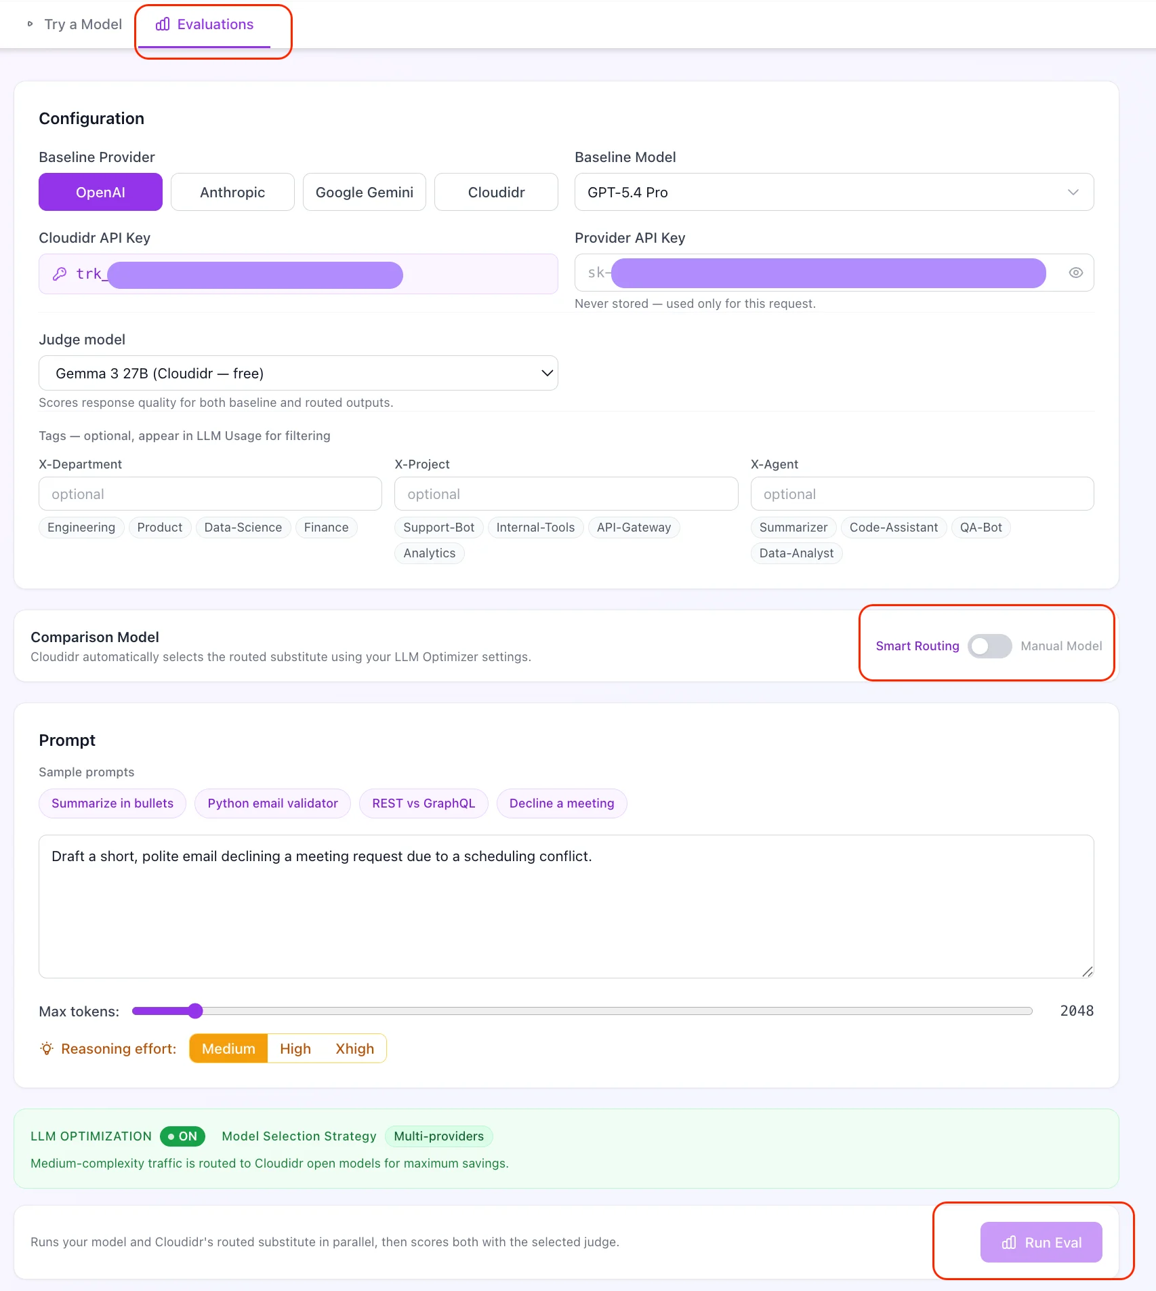Click the X-Department optional input

(210, 494)
